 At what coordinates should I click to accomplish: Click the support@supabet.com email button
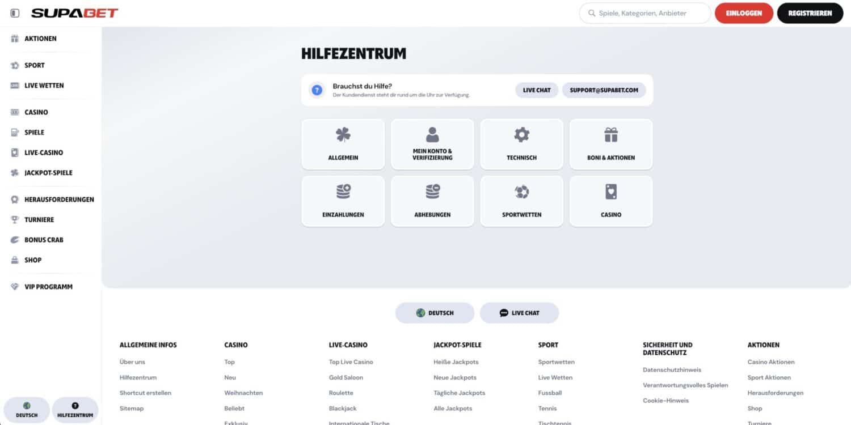604,90
